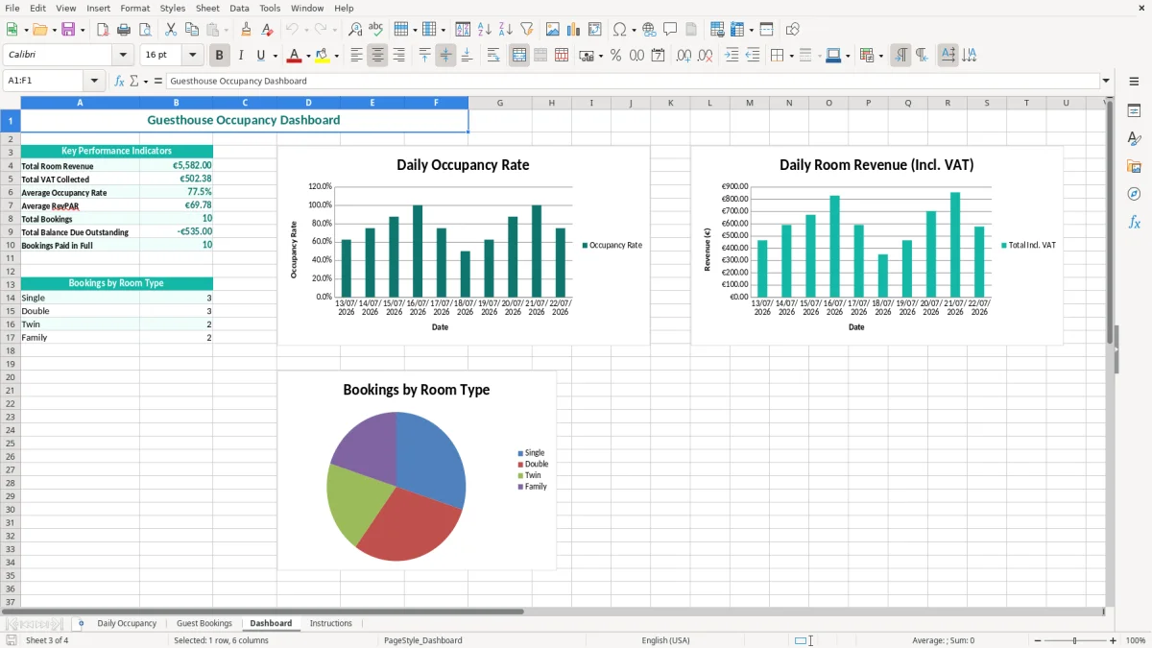Viewport: 1152px width, 648px height.
Task: Expand the formula bar
Action: 1106,81
